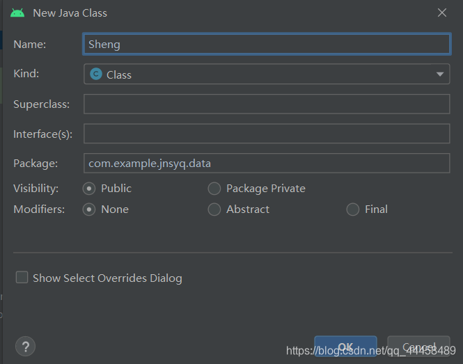Select the Final modifier radio button
Screen dimensions: 463x364
click(352, 209)
